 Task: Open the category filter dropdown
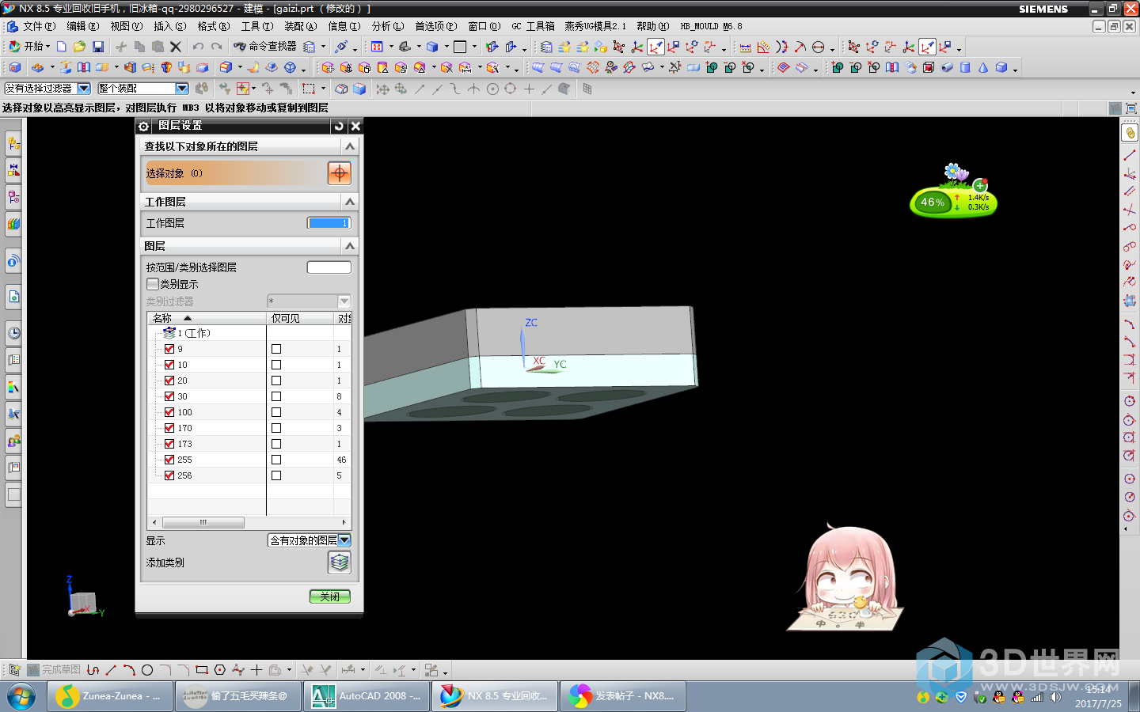coord(344,301)
